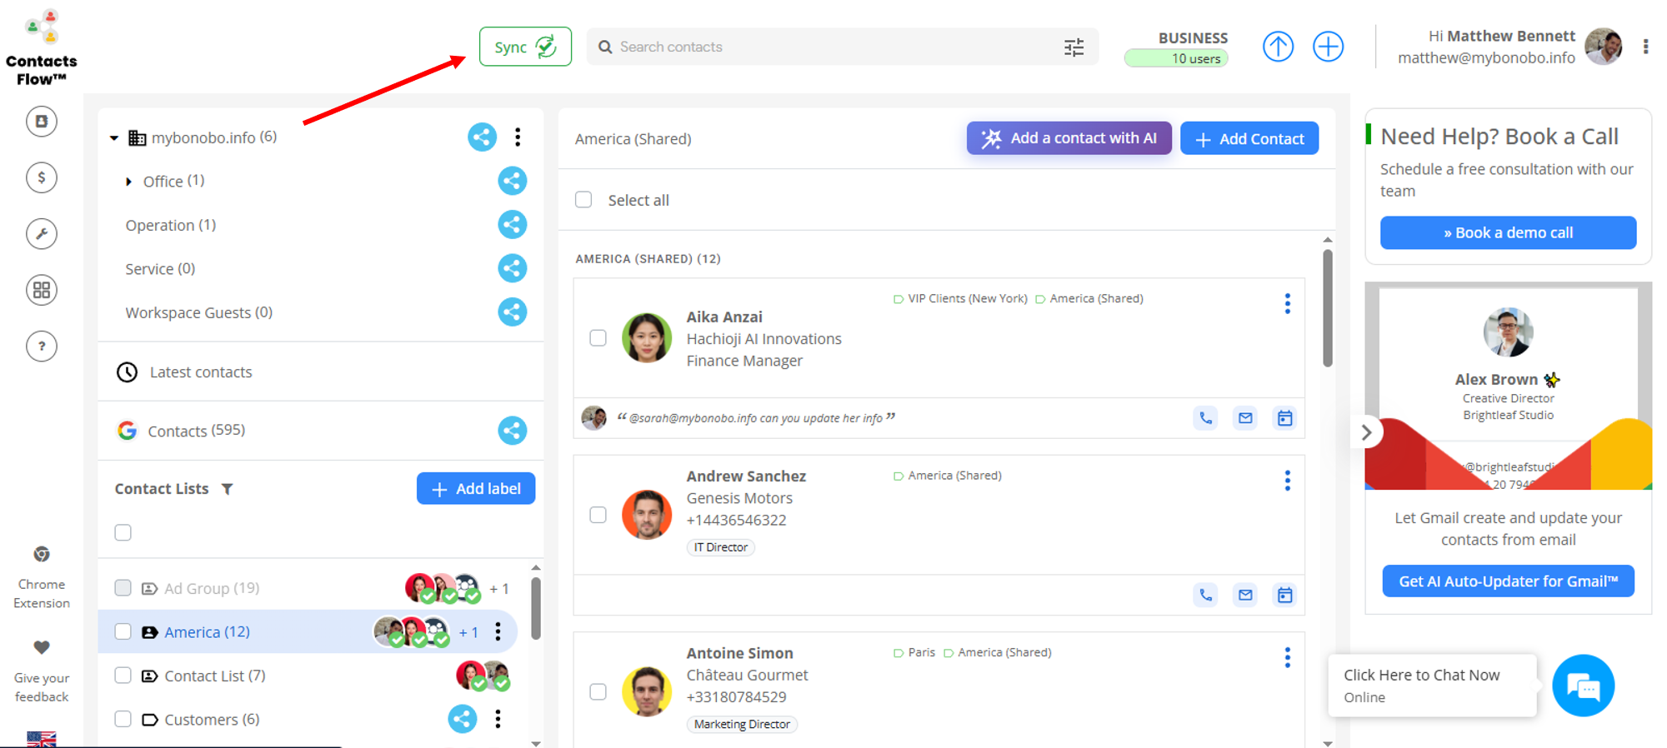Open billing dollar icon in sidebar
This screenshot has width=1667, height=748.
(42, 177)
